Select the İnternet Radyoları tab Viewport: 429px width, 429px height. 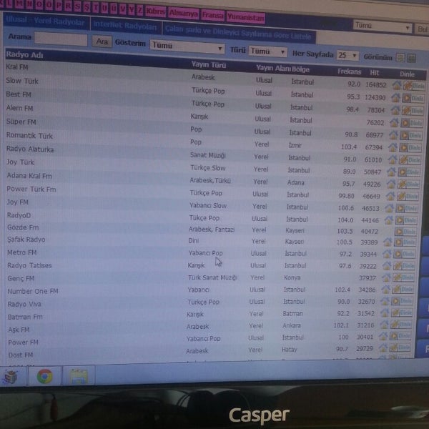point(126,26)
